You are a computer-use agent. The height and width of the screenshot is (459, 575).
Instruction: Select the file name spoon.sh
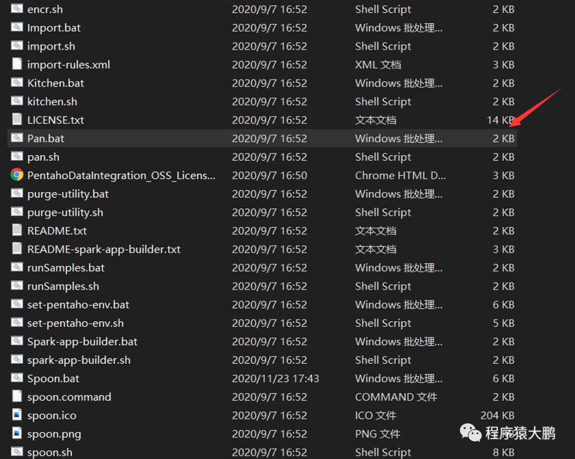click(x=50, y=453)
